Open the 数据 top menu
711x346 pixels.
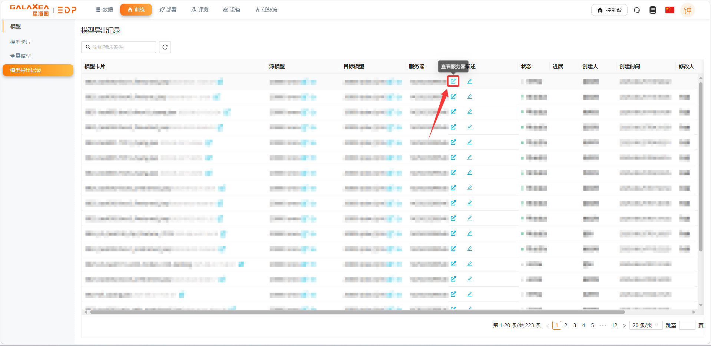pos(104,10)
